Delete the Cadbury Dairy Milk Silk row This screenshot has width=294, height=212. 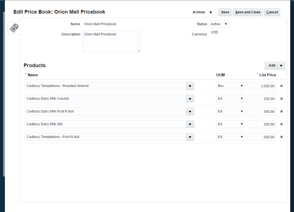point(282,124)
